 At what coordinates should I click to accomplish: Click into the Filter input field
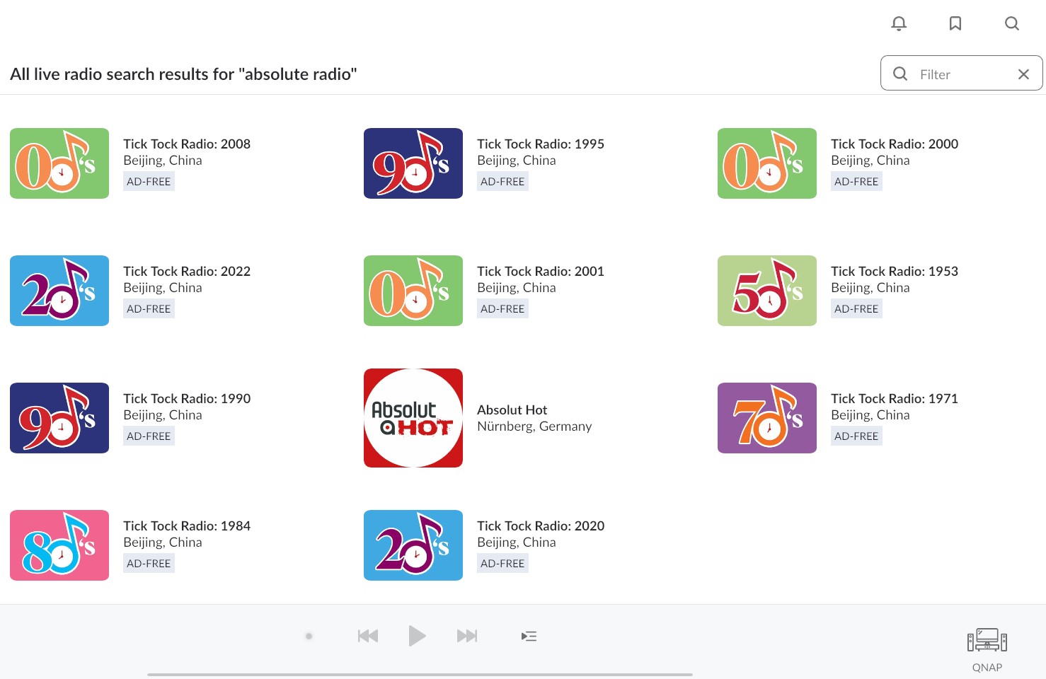(961, 74)
